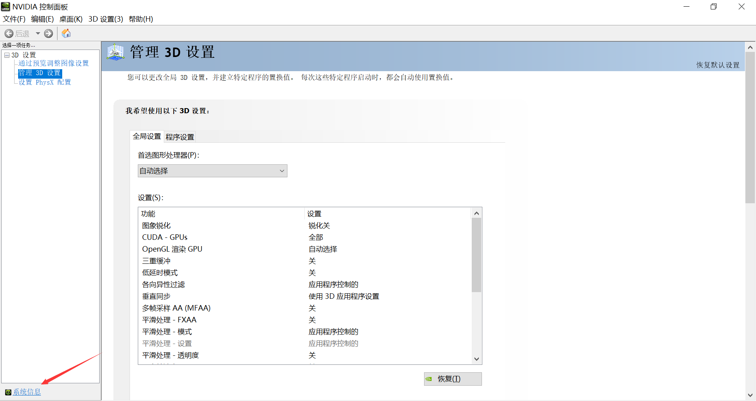Open the 桌面(K) menu
The height and width of the screenshot is (401, 756).
(71, 19)
